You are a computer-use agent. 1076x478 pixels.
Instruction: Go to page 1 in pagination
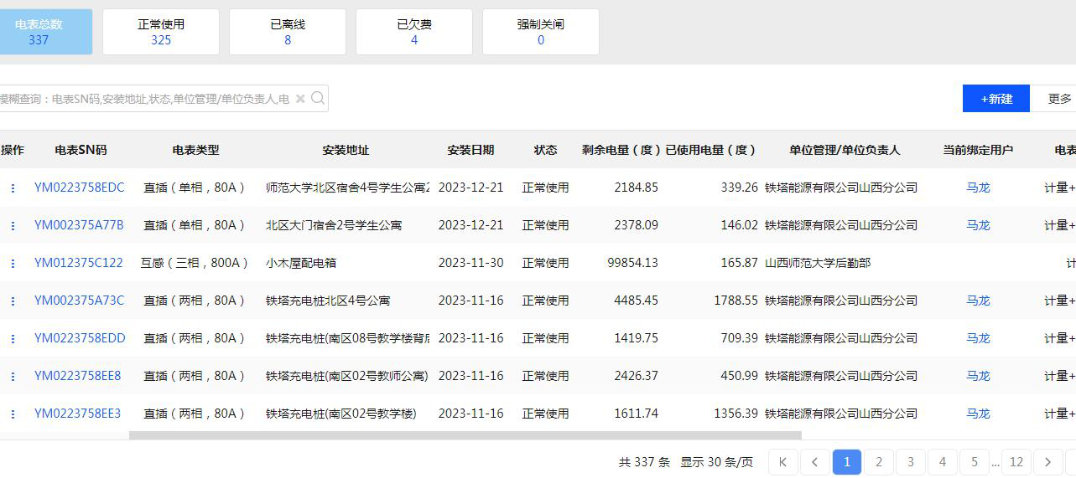click(847, 462)
